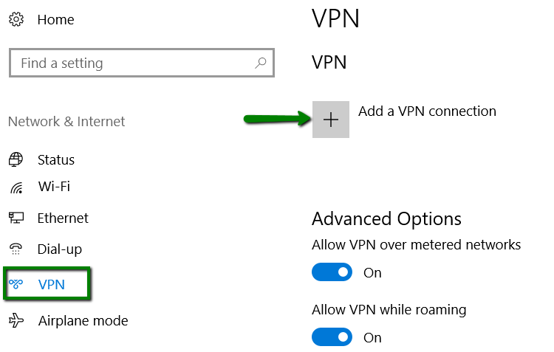Click the Ethernet monitor icon
The image size is (554, 352).
[x=16, y=218]
